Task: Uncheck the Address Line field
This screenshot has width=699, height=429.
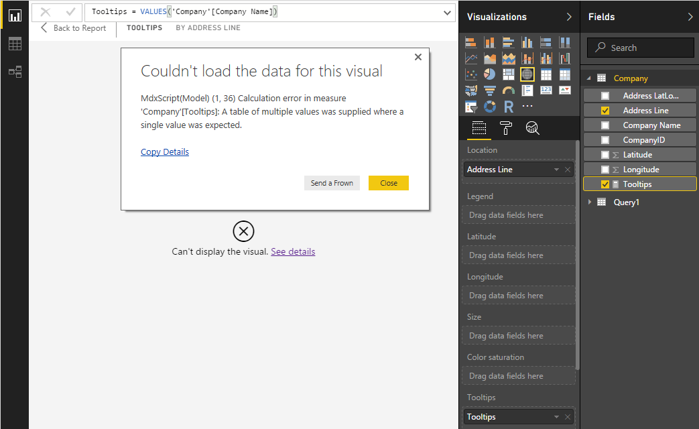Action: point(605,110)
